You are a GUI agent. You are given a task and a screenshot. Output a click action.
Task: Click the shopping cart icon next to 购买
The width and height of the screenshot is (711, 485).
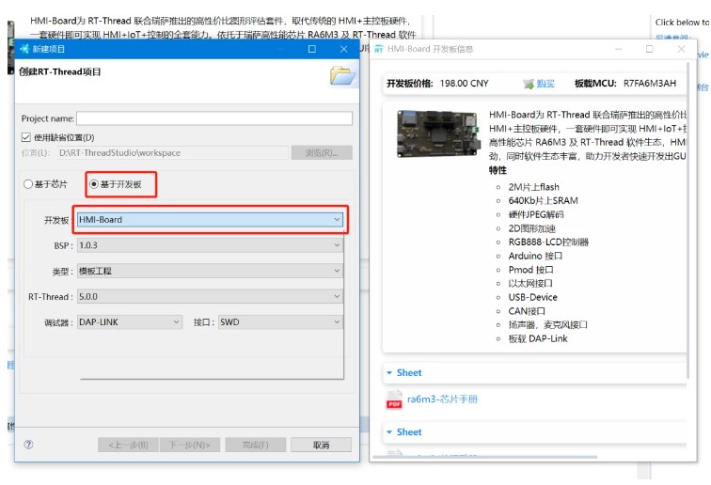(529, 84)
